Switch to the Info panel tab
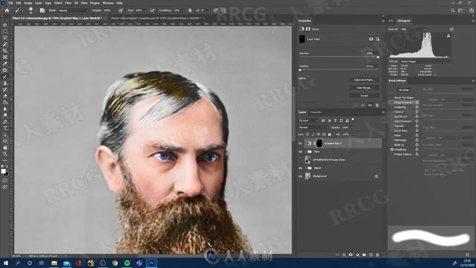 coord(391,21)
